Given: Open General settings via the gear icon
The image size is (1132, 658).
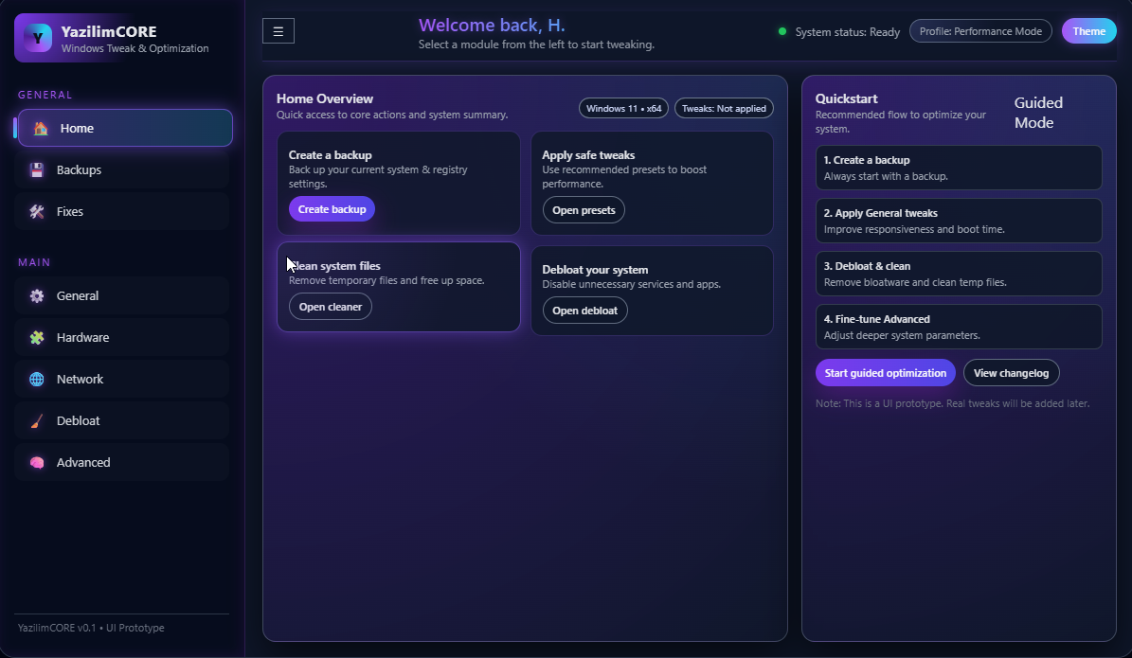Looking at the screenshot, I should (36, 295).
